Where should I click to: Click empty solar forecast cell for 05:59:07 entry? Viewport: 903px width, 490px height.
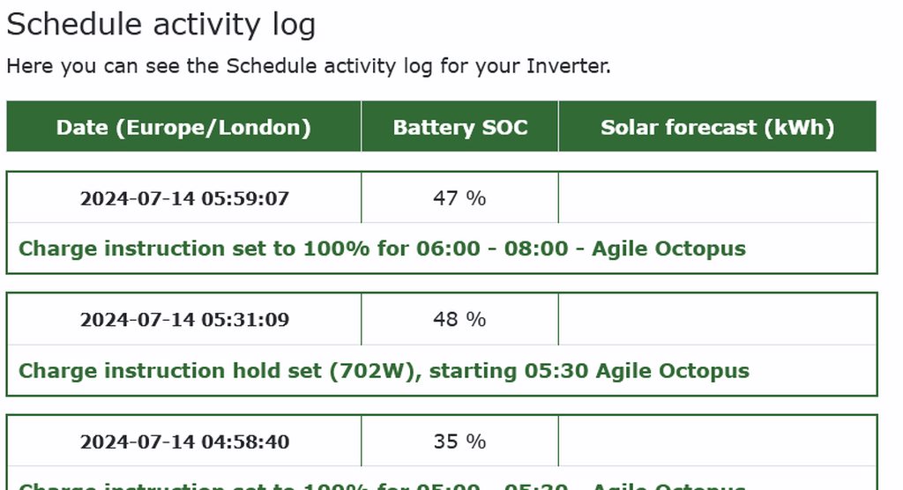[717, 198]
